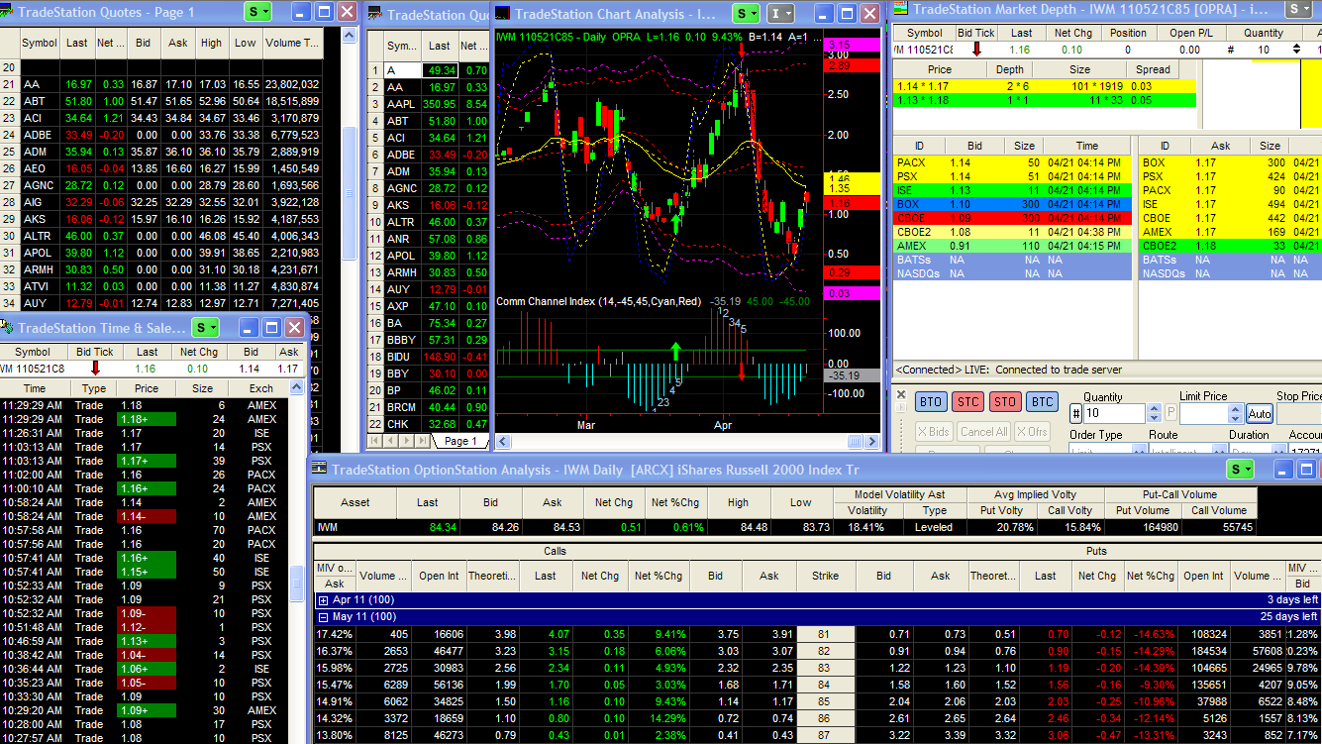Open symbol link menu in Time & Sales window
Screen dimensions: 1322x744
pyautogui.click(x=205, y=327)
